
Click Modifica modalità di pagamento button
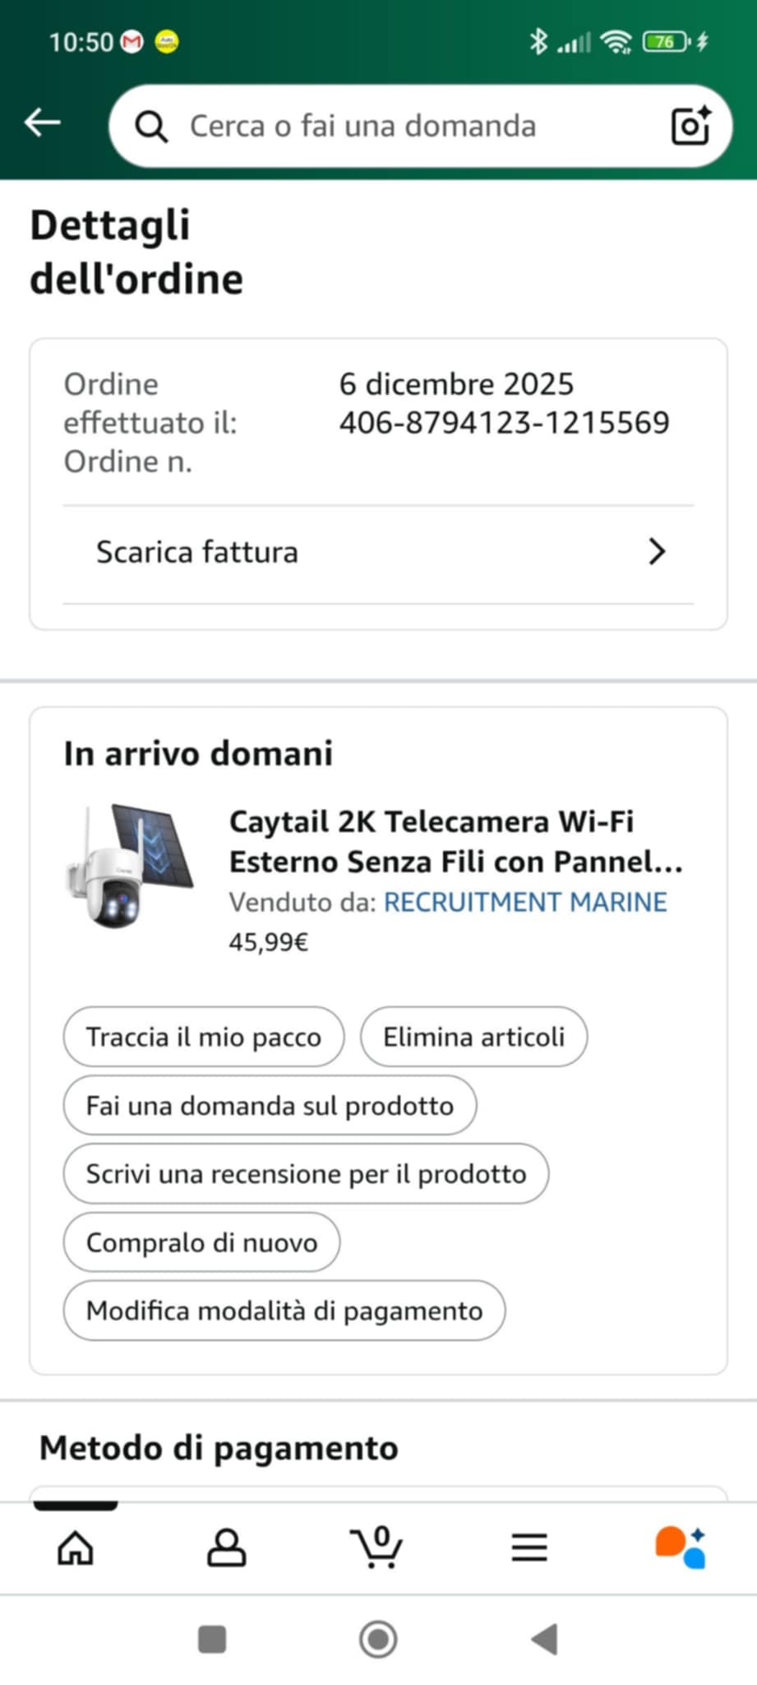click(x=284, y=1311)
